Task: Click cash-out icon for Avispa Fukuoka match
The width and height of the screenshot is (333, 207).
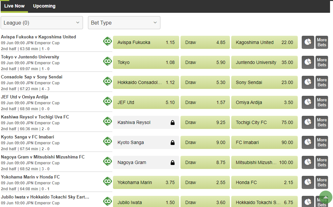Action: point(107,41)
